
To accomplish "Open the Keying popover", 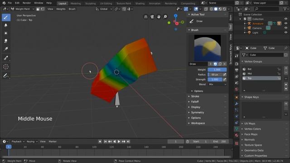I will coord(32,142).
